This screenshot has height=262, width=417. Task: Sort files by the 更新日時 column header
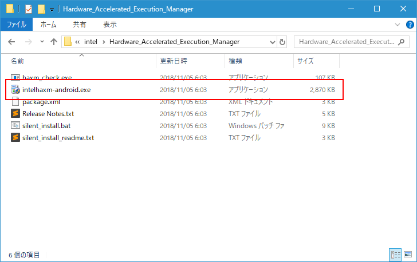(x=174, y=61)
